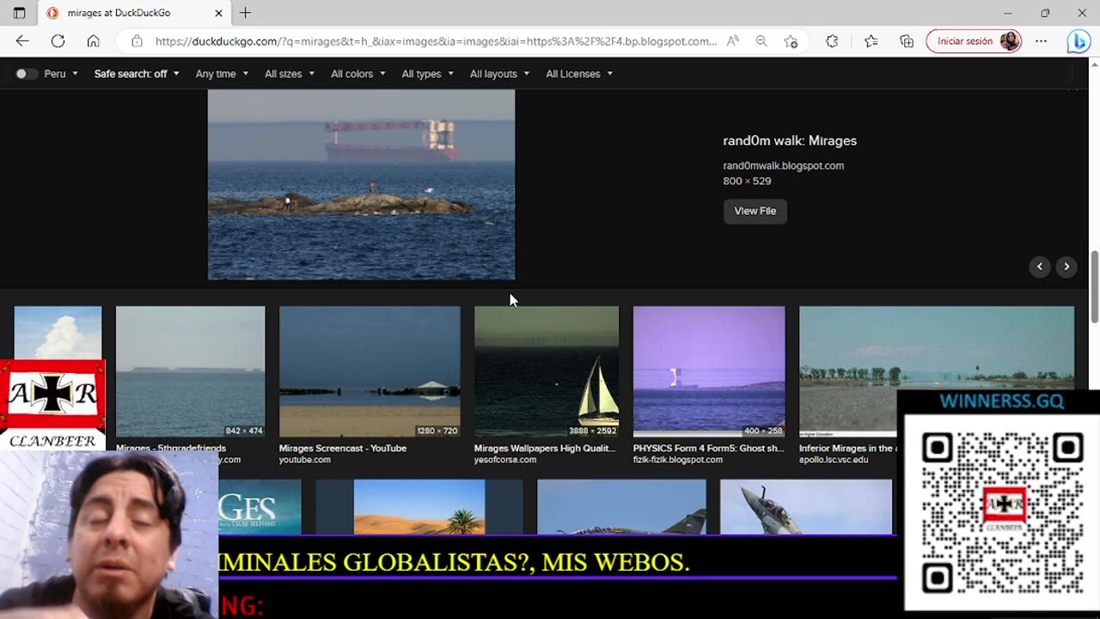The image size is (1100, 619).
Task: View site information lock icon
Action: [137, 41]
